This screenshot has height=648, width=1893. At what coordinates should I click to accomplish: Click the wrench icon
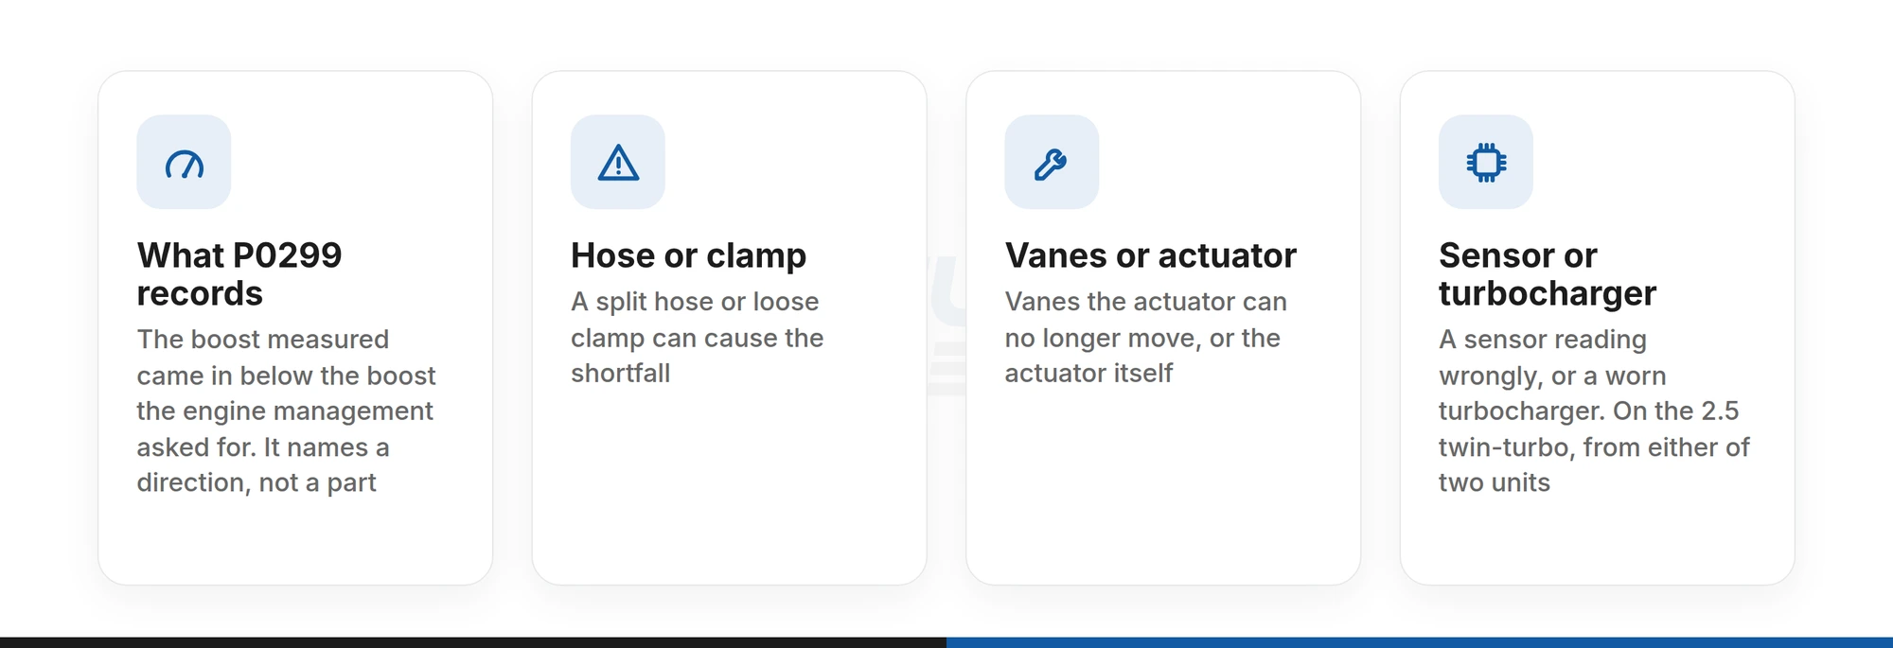coord(1051,163)
